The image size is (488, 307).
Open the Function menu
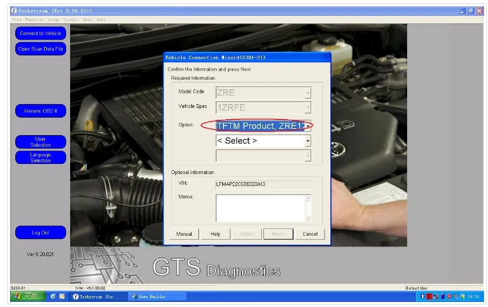click(34, 20)
